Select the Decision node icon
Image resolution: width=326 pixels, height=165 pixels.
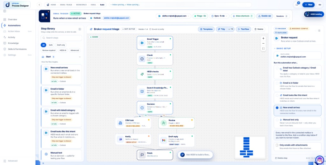click(142, 108)
